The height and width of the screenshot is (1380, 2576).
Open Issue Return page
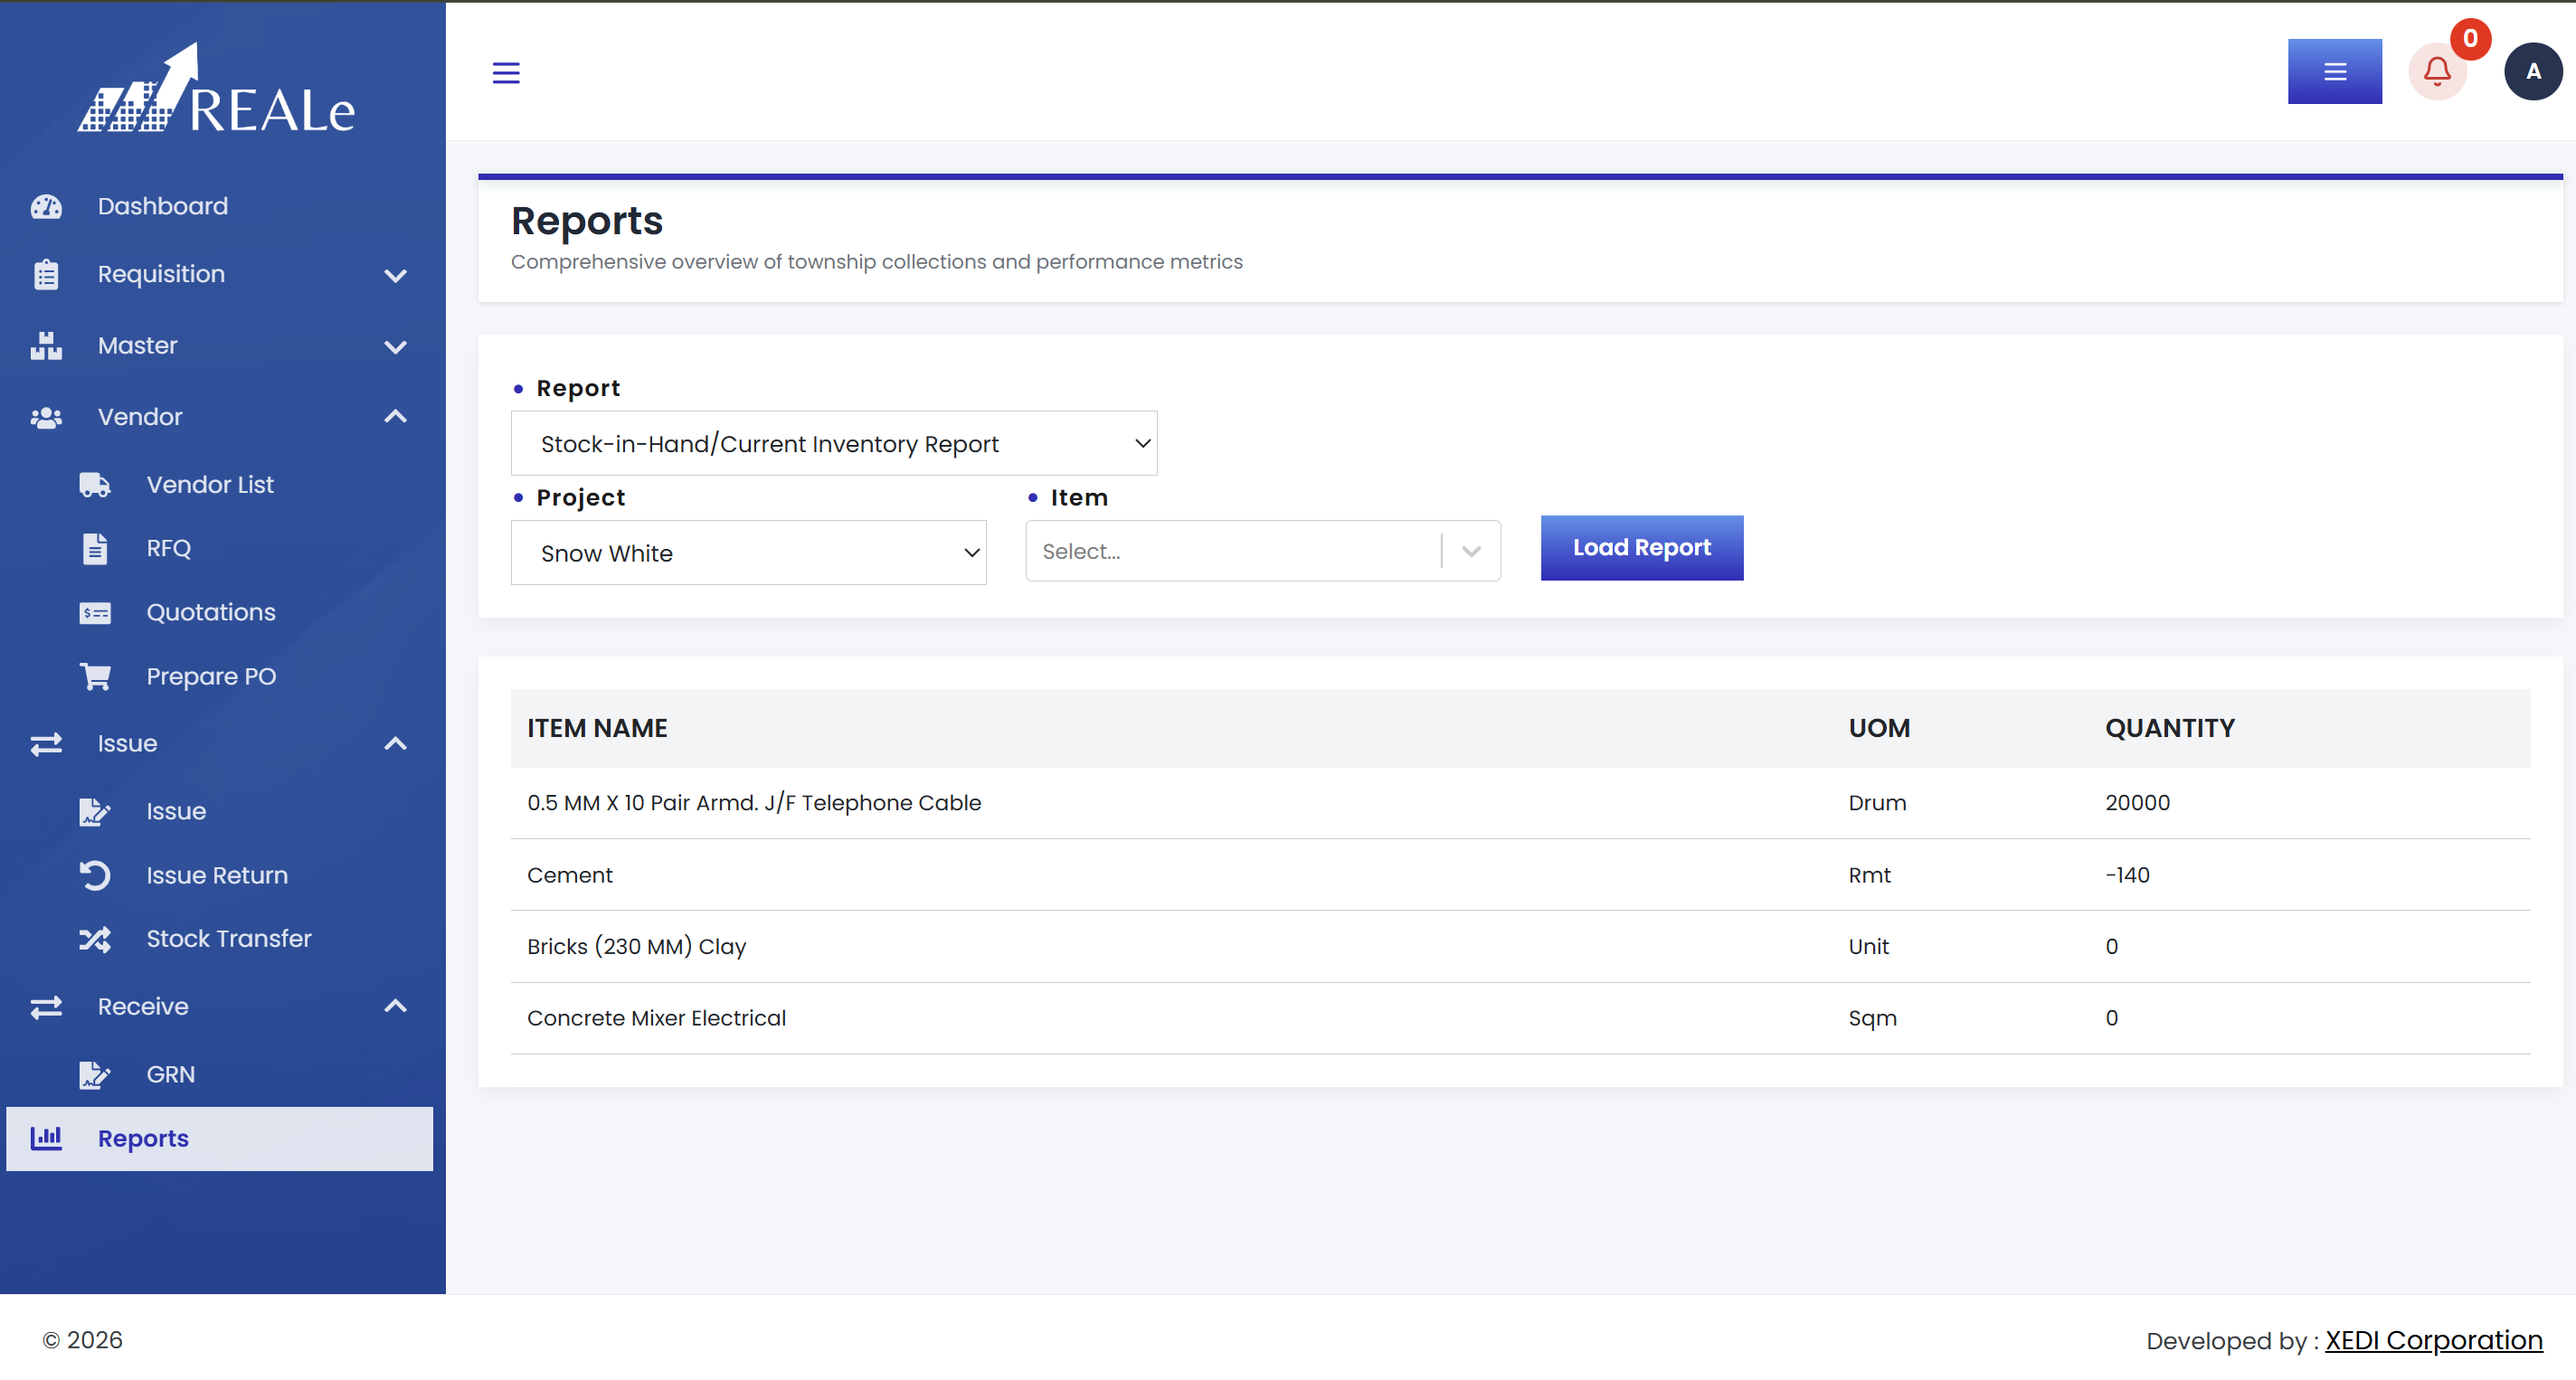217,875
